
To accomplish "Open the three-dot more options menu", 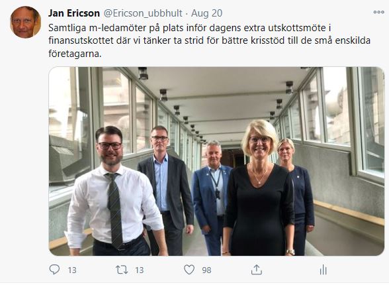I will point(378,12).
